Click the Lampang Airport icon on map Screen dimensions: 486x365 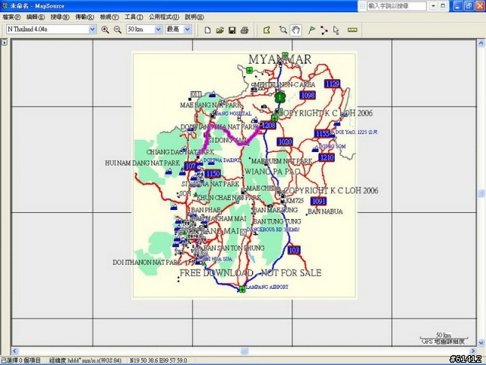pos(242,289)
